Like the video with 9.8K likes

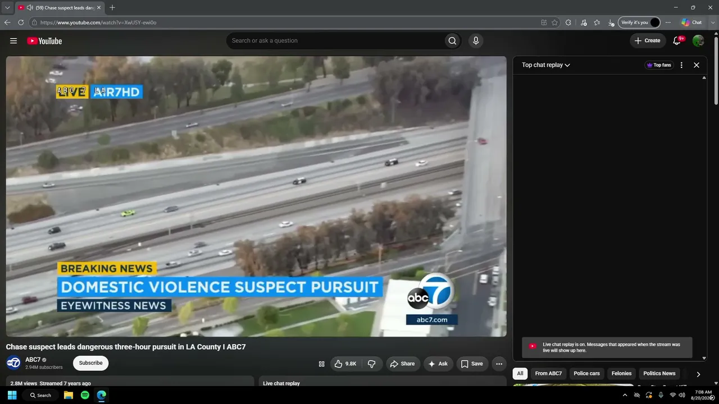click(x=345, y=364)
